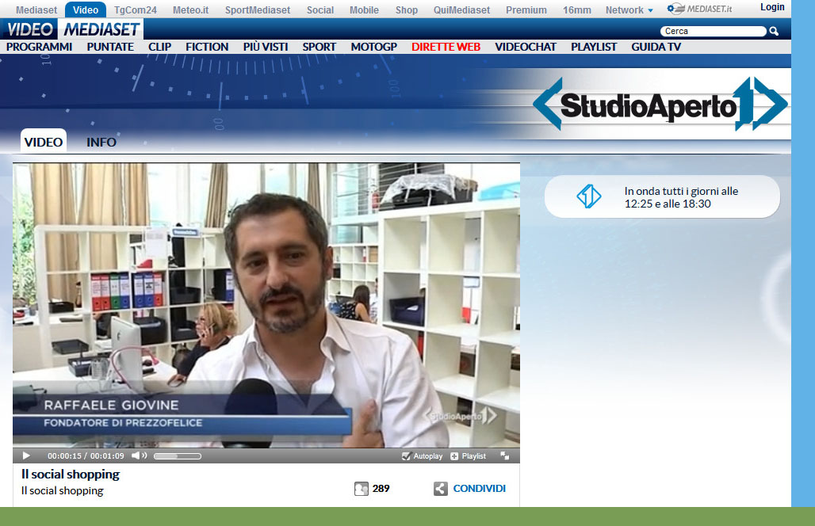This screenshot has width=815, height=526.
Task: Open the PLAYLIST menu item
Action: coord(594,47)
